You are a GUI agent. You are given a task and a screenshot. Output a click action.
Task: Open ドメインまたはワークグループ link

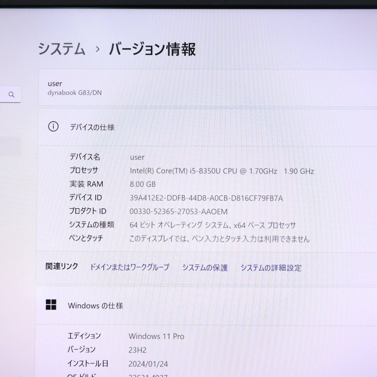click(x=129, y=267)
